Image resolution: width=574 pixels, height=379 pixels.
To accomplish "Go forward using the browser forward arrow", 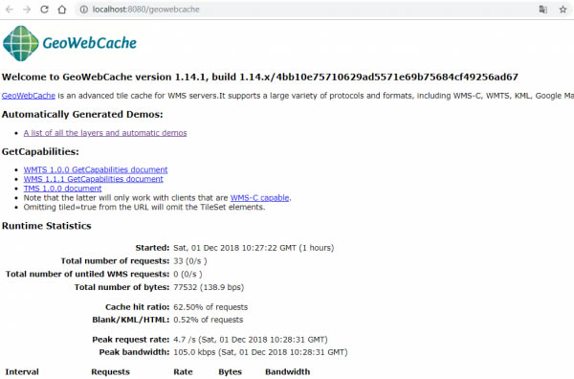I will (27, 10).
